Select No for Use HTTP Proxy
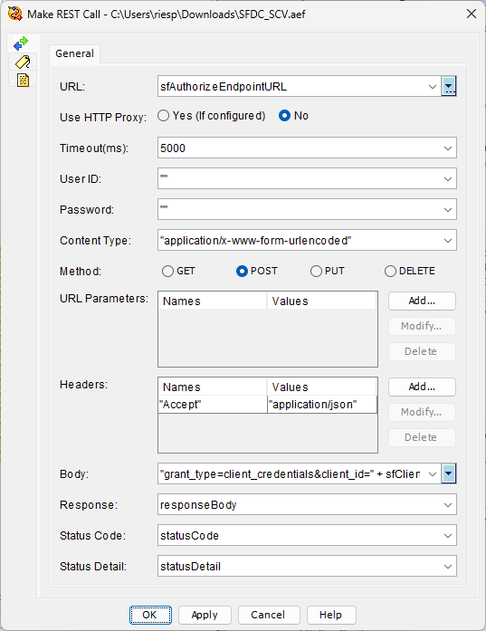The height and width of the screenshot is (631, 486). 294,116
